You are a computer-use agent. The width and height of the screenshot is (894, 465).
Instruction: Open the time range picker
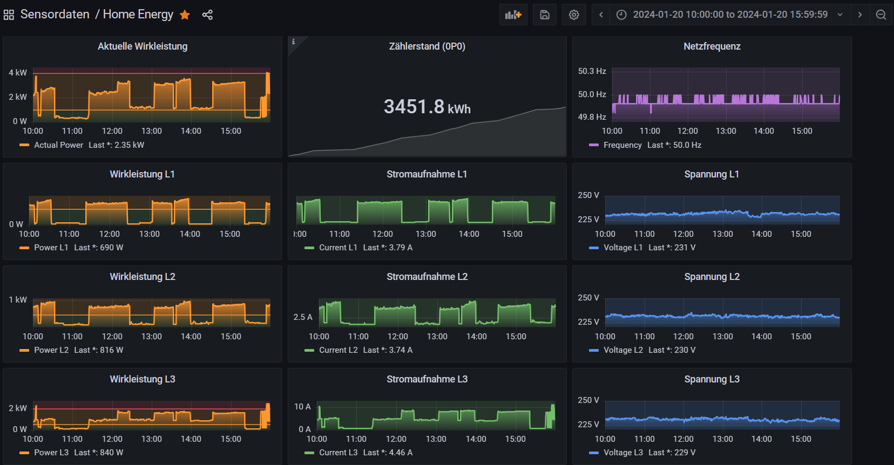pos(730,15)
